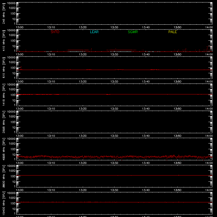This screenshot has width=217, height=217.
Task: Select the 15400 MHz [SFU] axis label
Action: 4,203
